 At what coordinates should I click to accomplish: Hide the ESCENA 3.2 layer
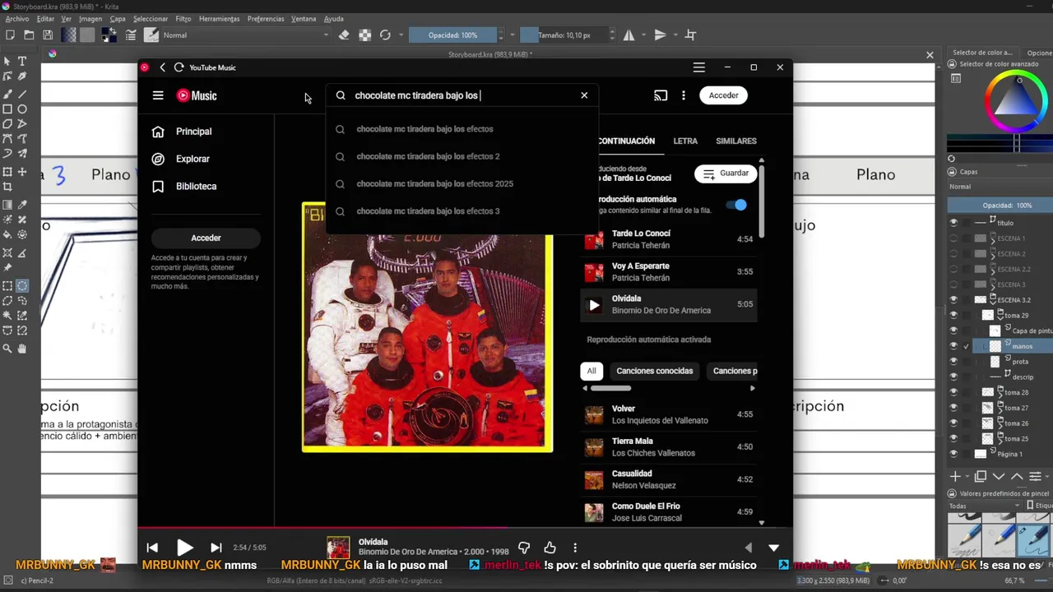click(953, 299)
